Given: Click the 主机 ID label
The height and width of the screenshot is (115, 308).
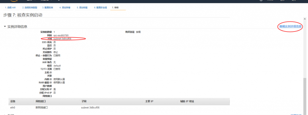Looking at the screenshot, I should pyautogui.click(x=48, y=72).
